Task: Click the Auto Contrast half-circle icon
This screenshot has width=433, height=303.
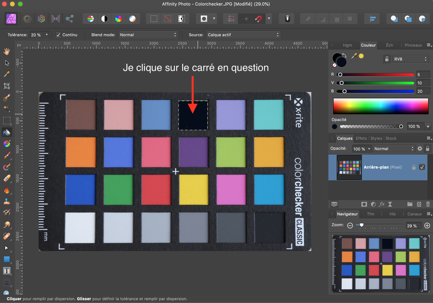Action: pyautogui.click(x=104, y=19)
